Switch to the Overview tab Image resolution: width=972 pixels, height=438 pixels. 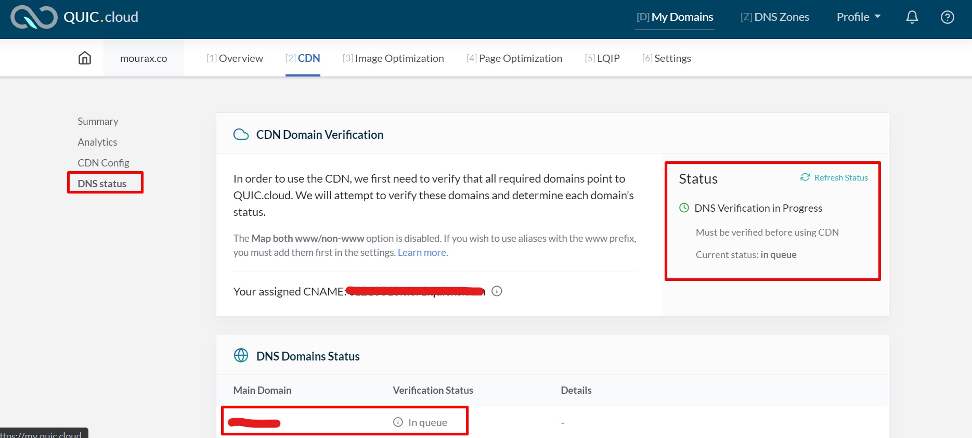235,58
